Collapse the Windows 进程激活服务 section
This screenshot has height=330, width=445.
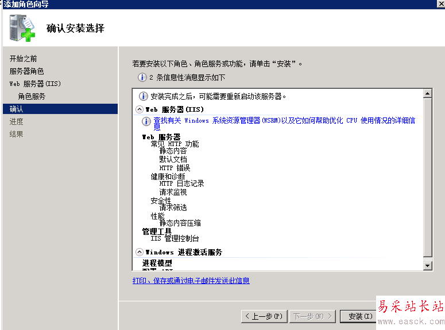139,252
